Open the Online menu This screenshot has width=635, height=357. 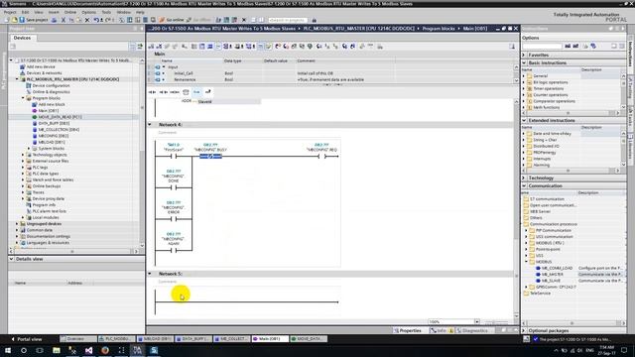tap(70, 12)
